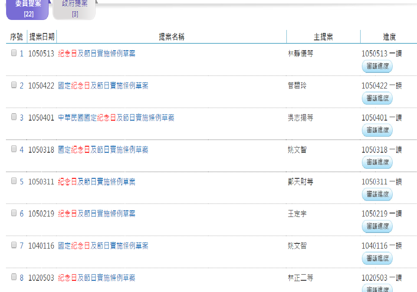Show 審議進度 for the 1050318 proposal
Screen dimensions: 417x292
click(x=377, y=162)
